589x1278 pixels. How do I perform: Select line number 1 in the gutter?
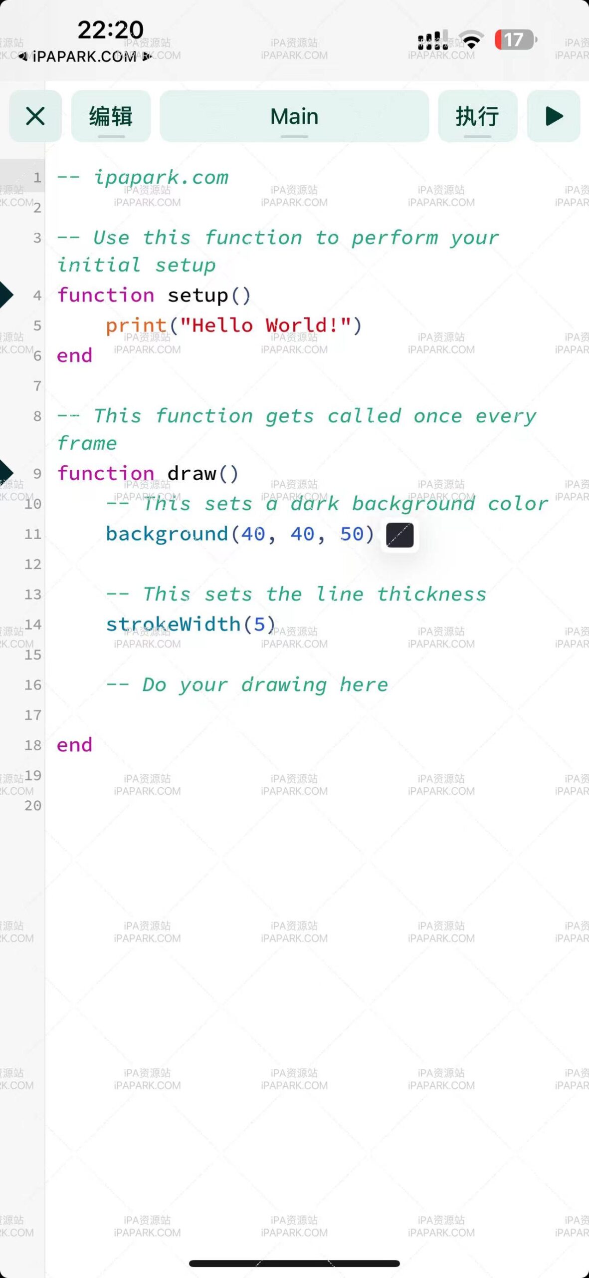(x=37, y=178)
